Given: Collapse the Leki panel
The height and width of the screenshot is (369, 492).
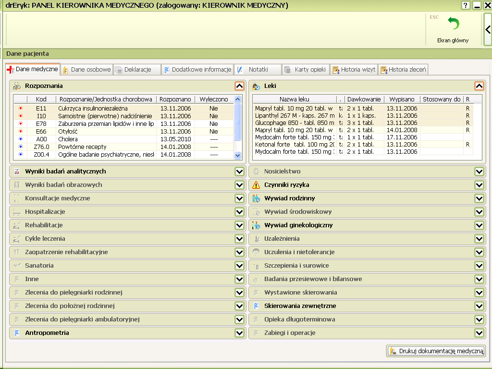Looking at the screenshot, I should 479,86.
